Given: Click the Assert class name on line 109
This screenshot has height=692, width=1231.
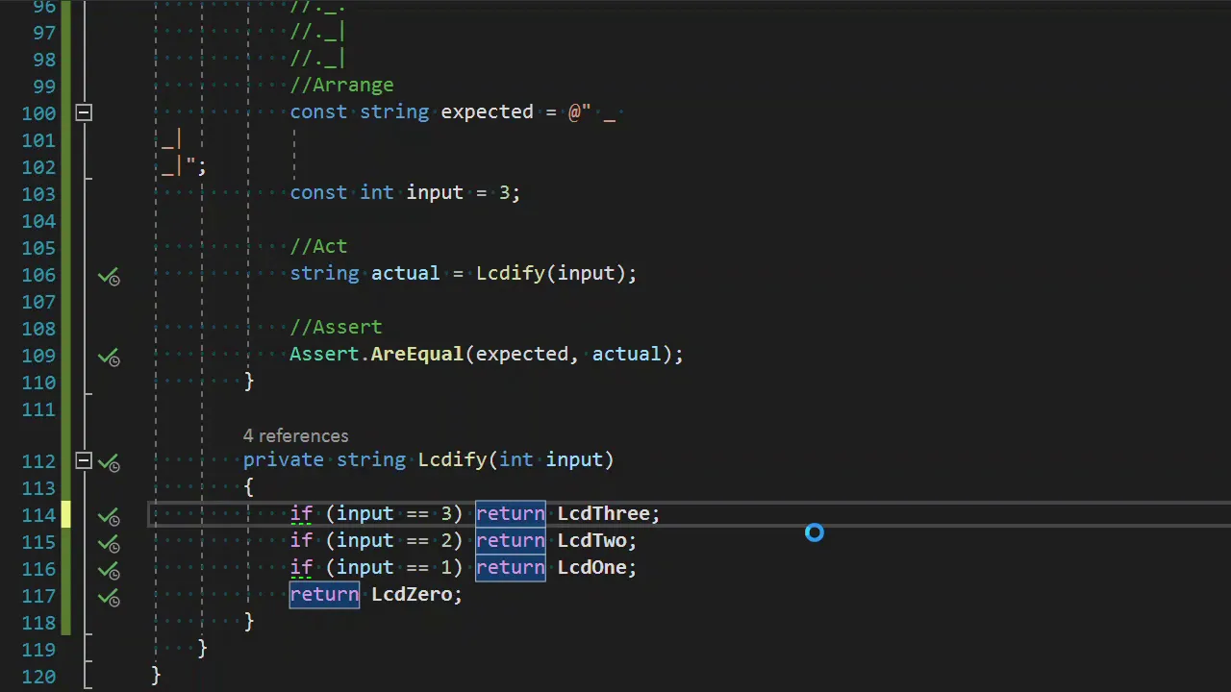Looking at the screenshot, I should (x=324, y=354).
